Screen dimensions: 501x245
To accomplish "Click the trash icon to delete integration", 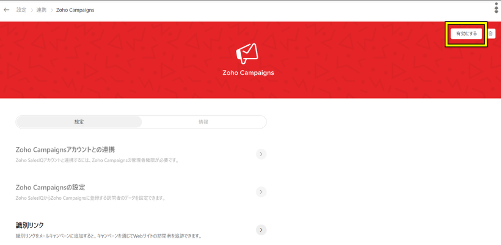I will [x=491, y=34].
